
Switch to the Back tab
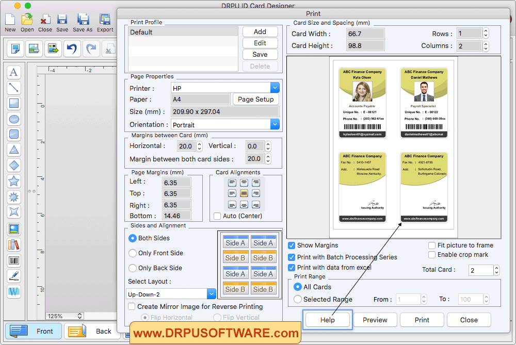(x=92, y=331)
